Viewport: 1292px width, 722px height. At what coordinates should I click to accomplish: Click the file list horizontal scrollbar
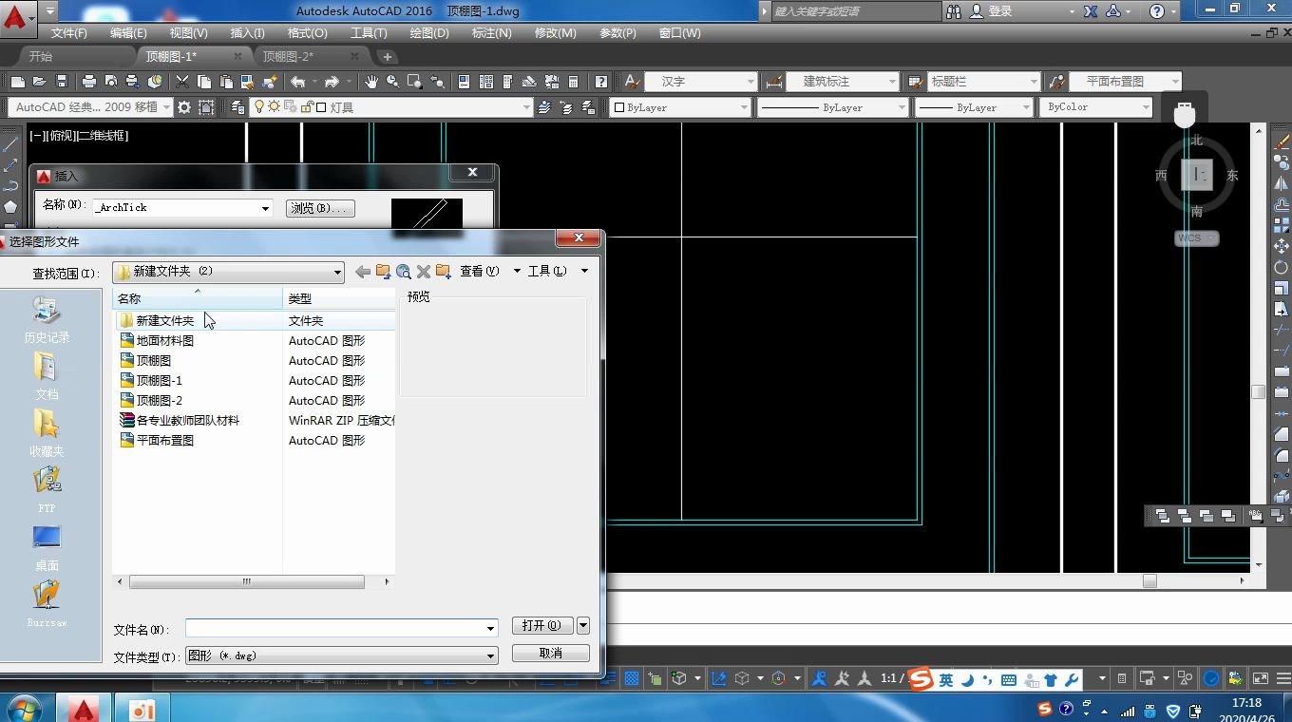[x=246, y=581]
